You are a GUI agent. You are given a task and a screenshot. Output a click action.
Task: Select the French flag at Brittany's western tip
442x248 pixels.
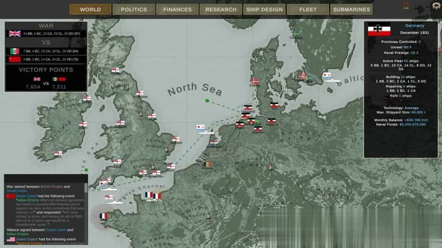pos(104,216)
